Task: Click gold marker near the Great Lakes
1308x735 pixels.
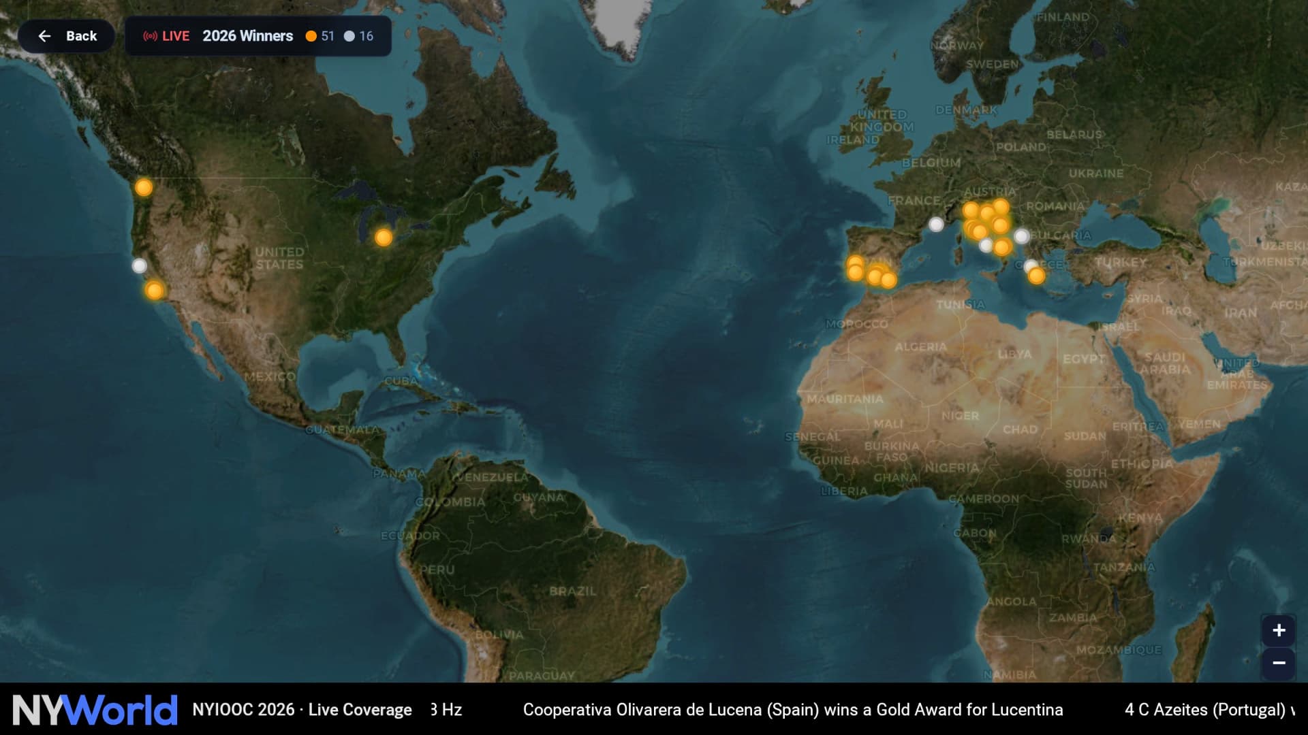Action: pyautogui.click(x=384, y=238)
